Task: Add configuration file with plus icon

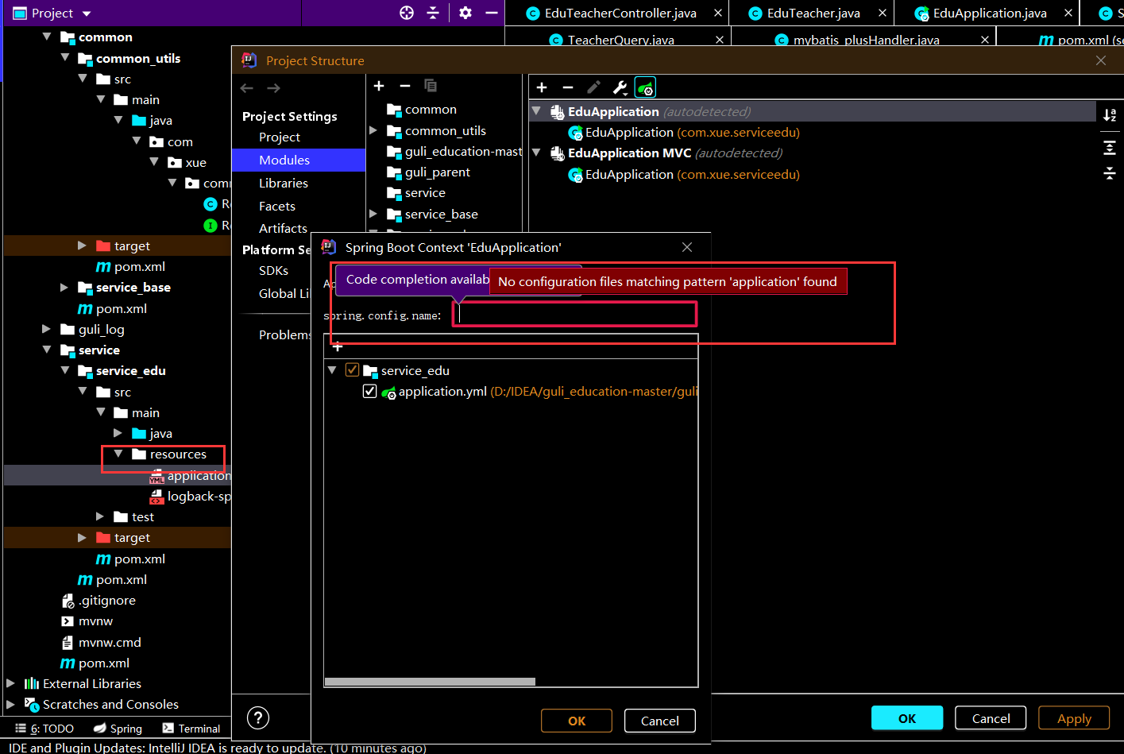Action: [338, 346]
